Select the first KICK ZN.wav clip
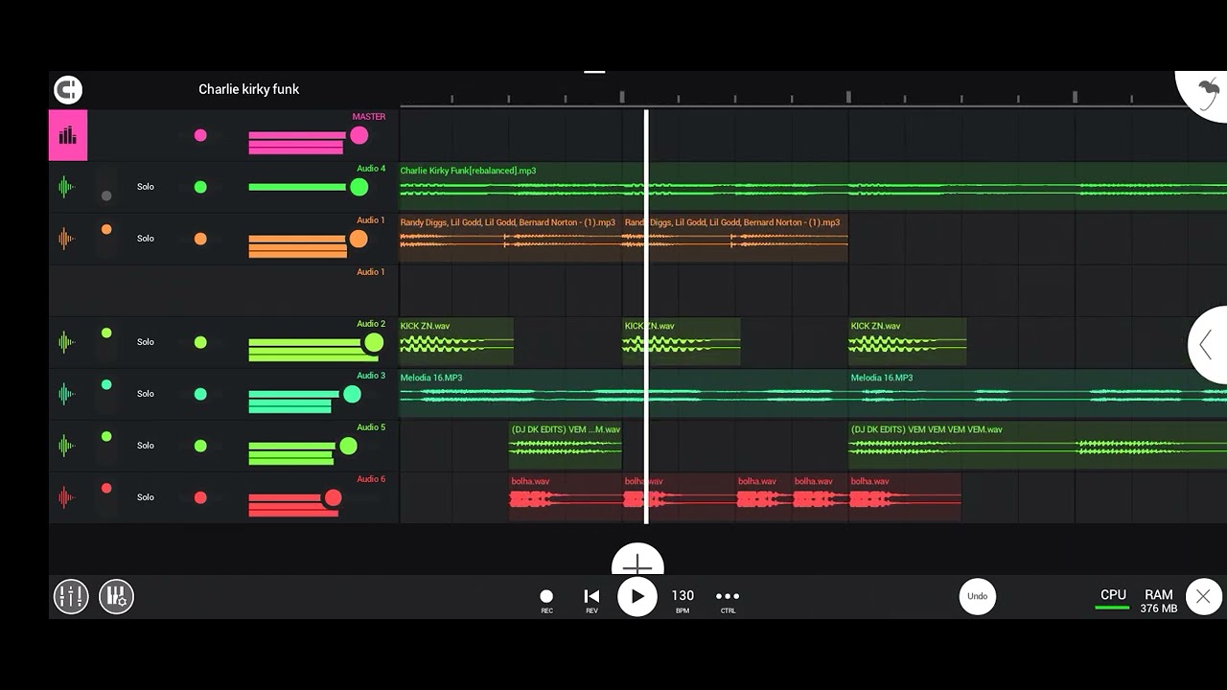The height and width of the screenshot is (690, 1227). [x=456, y=342]
